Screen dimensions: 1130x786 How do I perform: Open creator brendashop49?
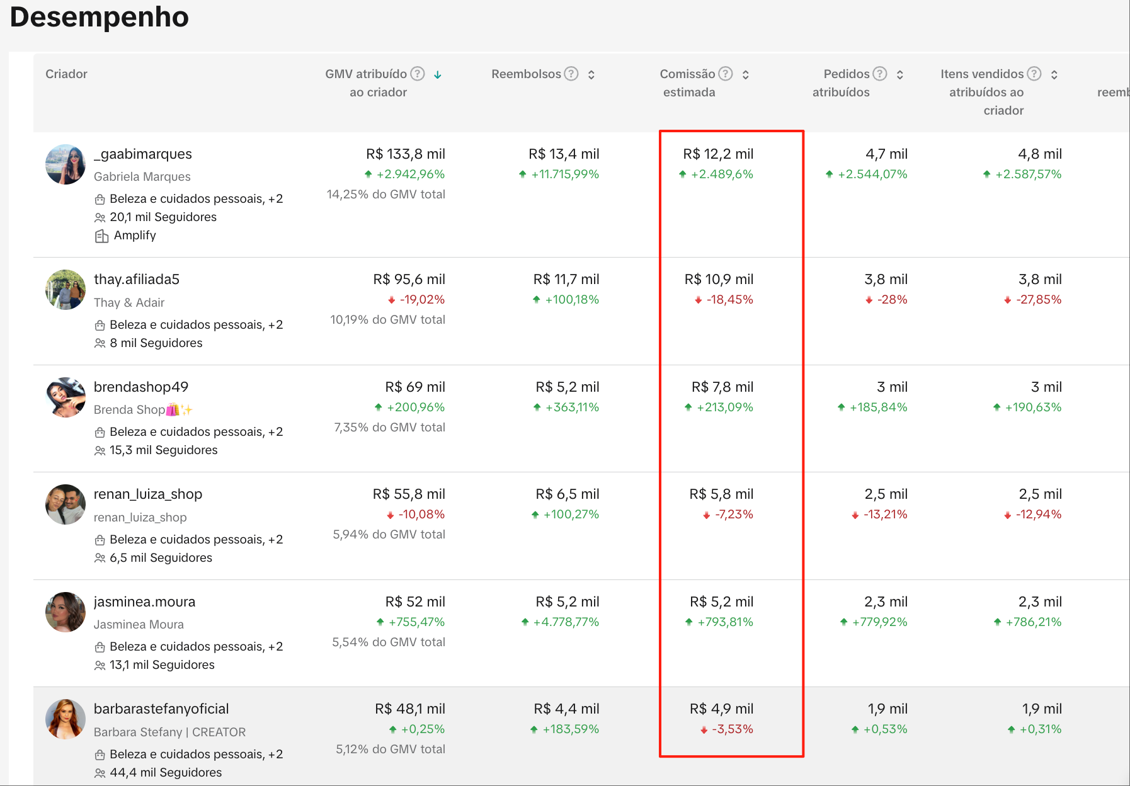(x=141, y=387)
